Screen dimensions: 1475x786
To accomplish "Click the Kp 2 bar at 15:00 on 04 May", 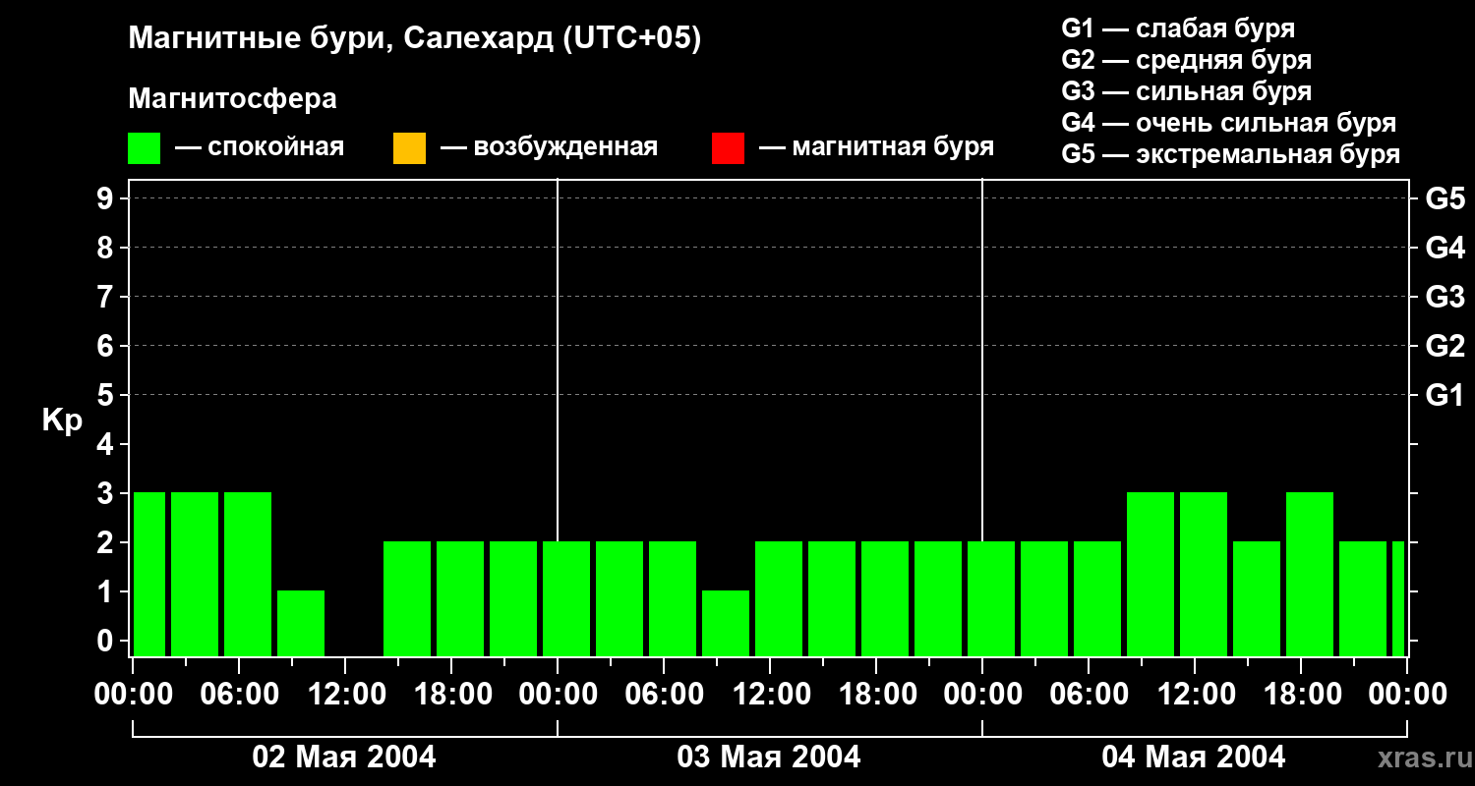I will coord(1257,598).
